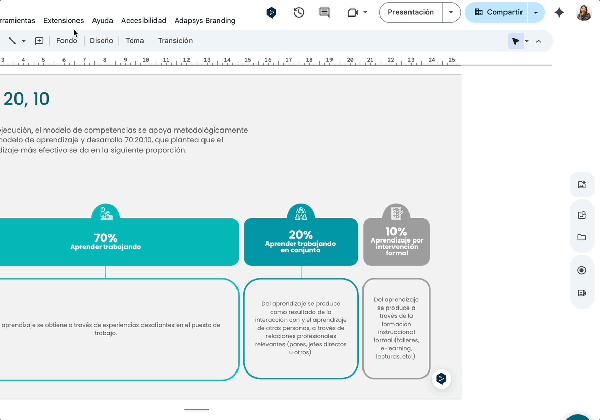Open the version history clock icon
The height and width of the screenshot is (420, 600).
[298, 12]
